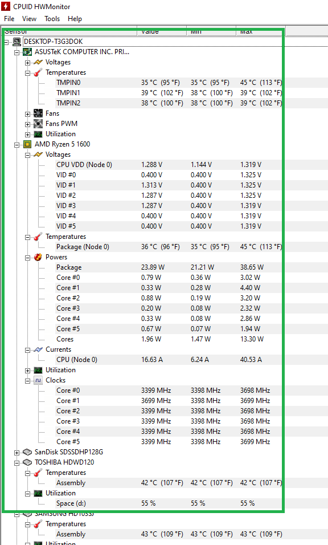Click the ASUSTeK motherboard icon
Viewport: 328px width, 545px height.
click(x=27, y=52)
